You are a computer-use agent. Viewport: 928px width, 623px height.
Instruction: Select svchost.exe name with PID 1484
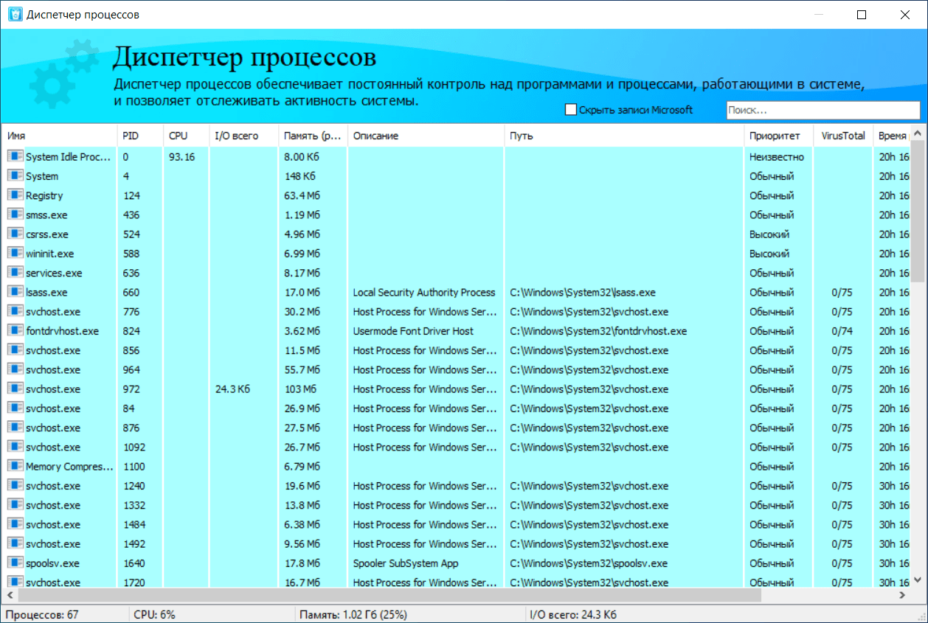[x=53, y=524]
